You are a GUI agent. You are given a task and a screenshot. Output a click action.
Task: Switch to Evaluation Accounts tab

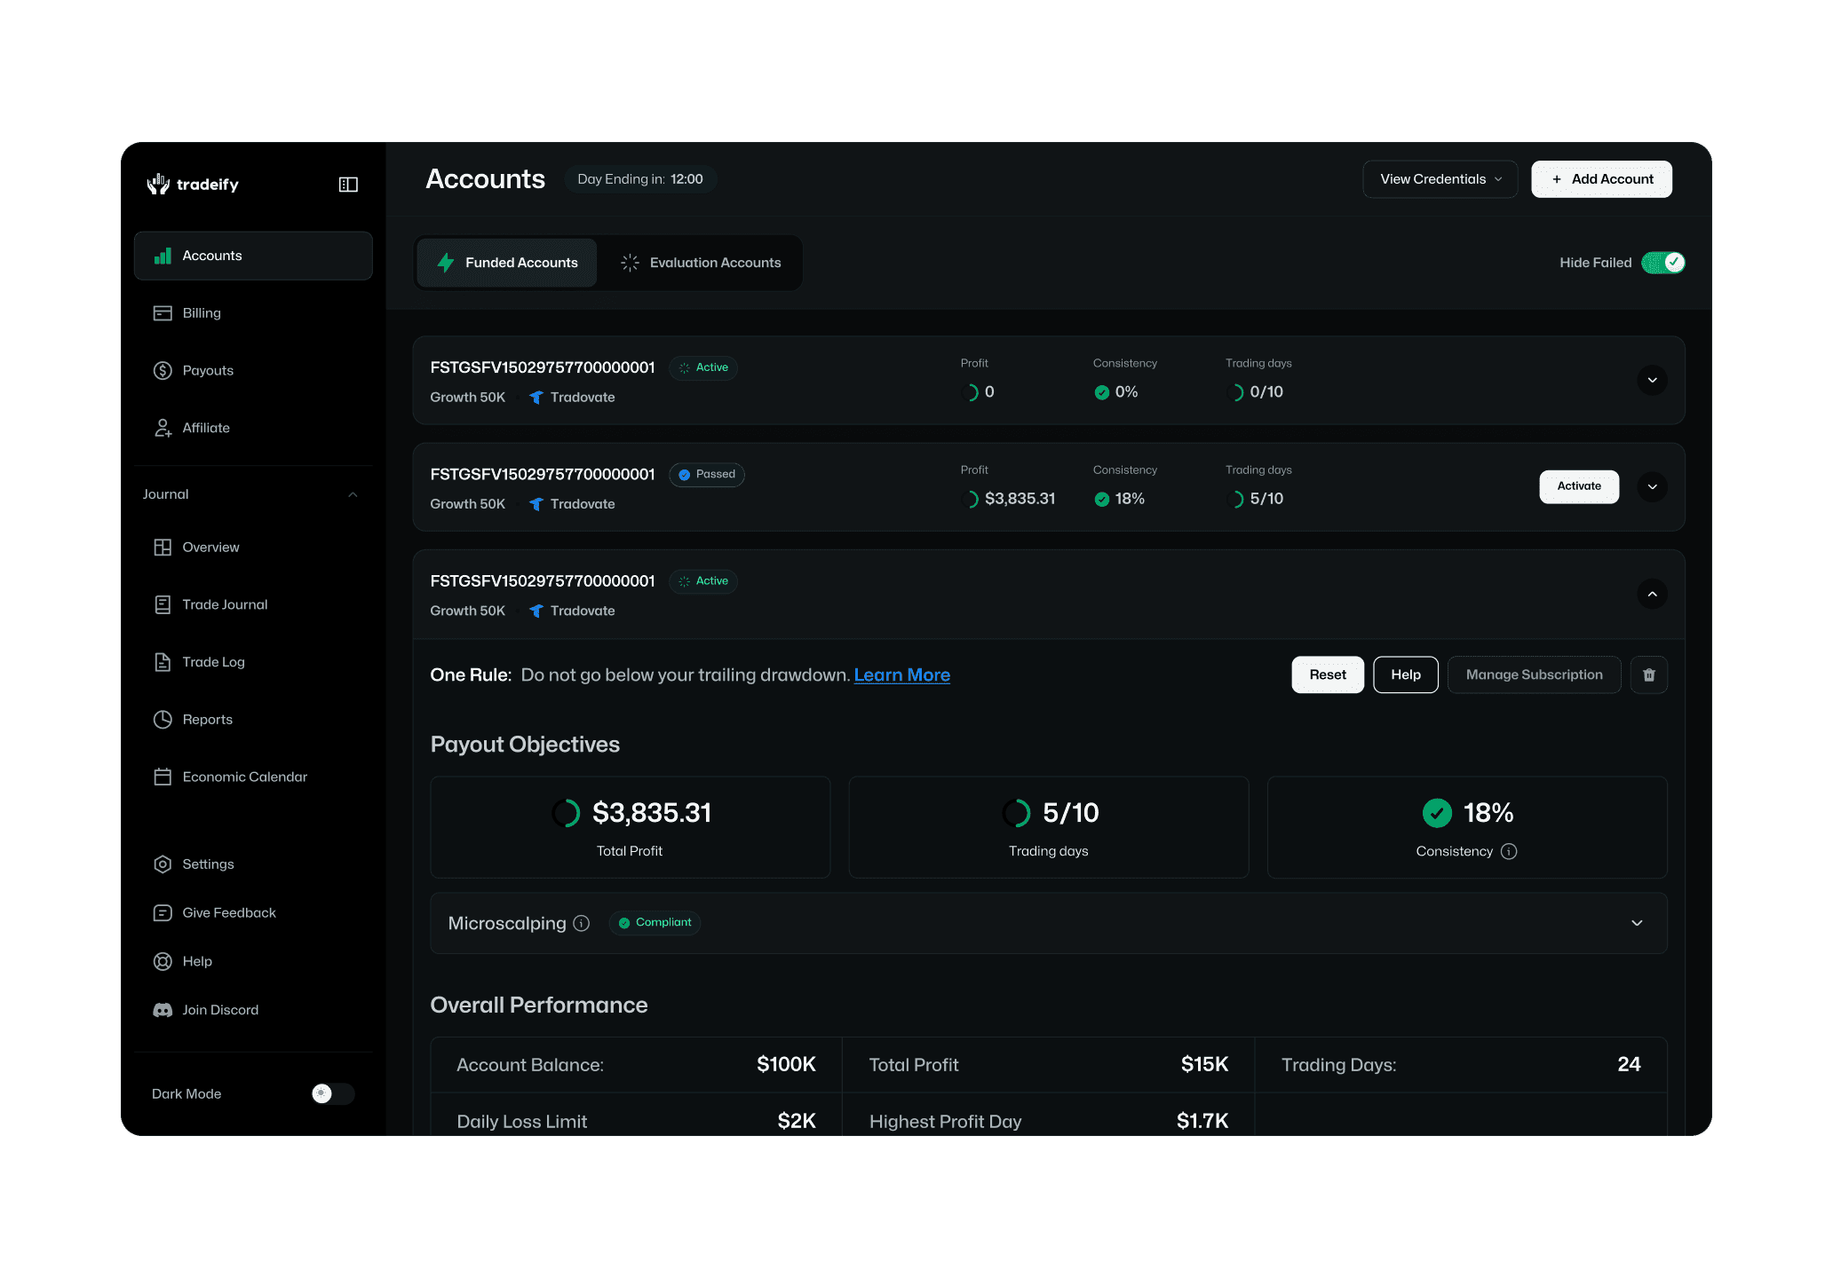(701, 263)
